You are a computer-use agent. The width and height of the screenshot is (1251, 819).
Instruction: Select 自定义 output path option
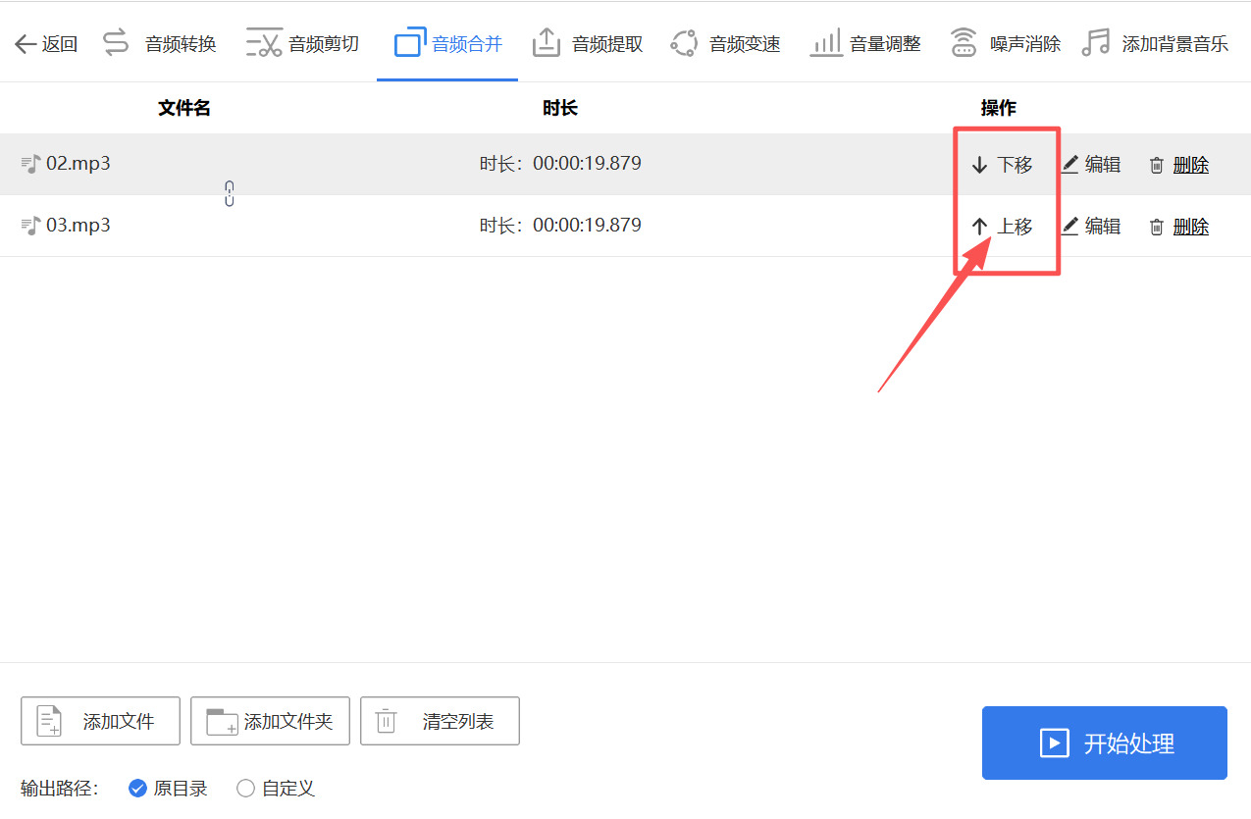click(x=276, y=789)
